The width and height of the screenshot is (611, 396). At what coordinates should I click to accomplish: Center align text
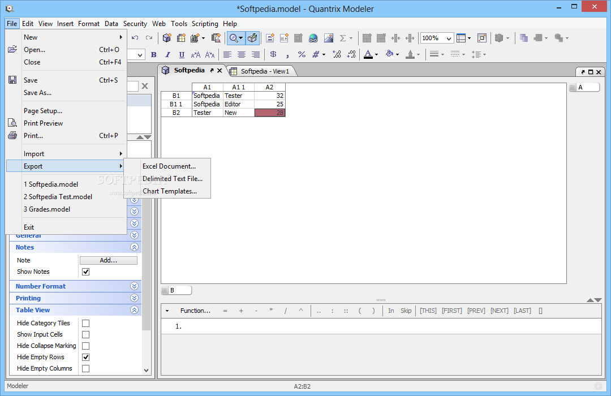(241, 54)
